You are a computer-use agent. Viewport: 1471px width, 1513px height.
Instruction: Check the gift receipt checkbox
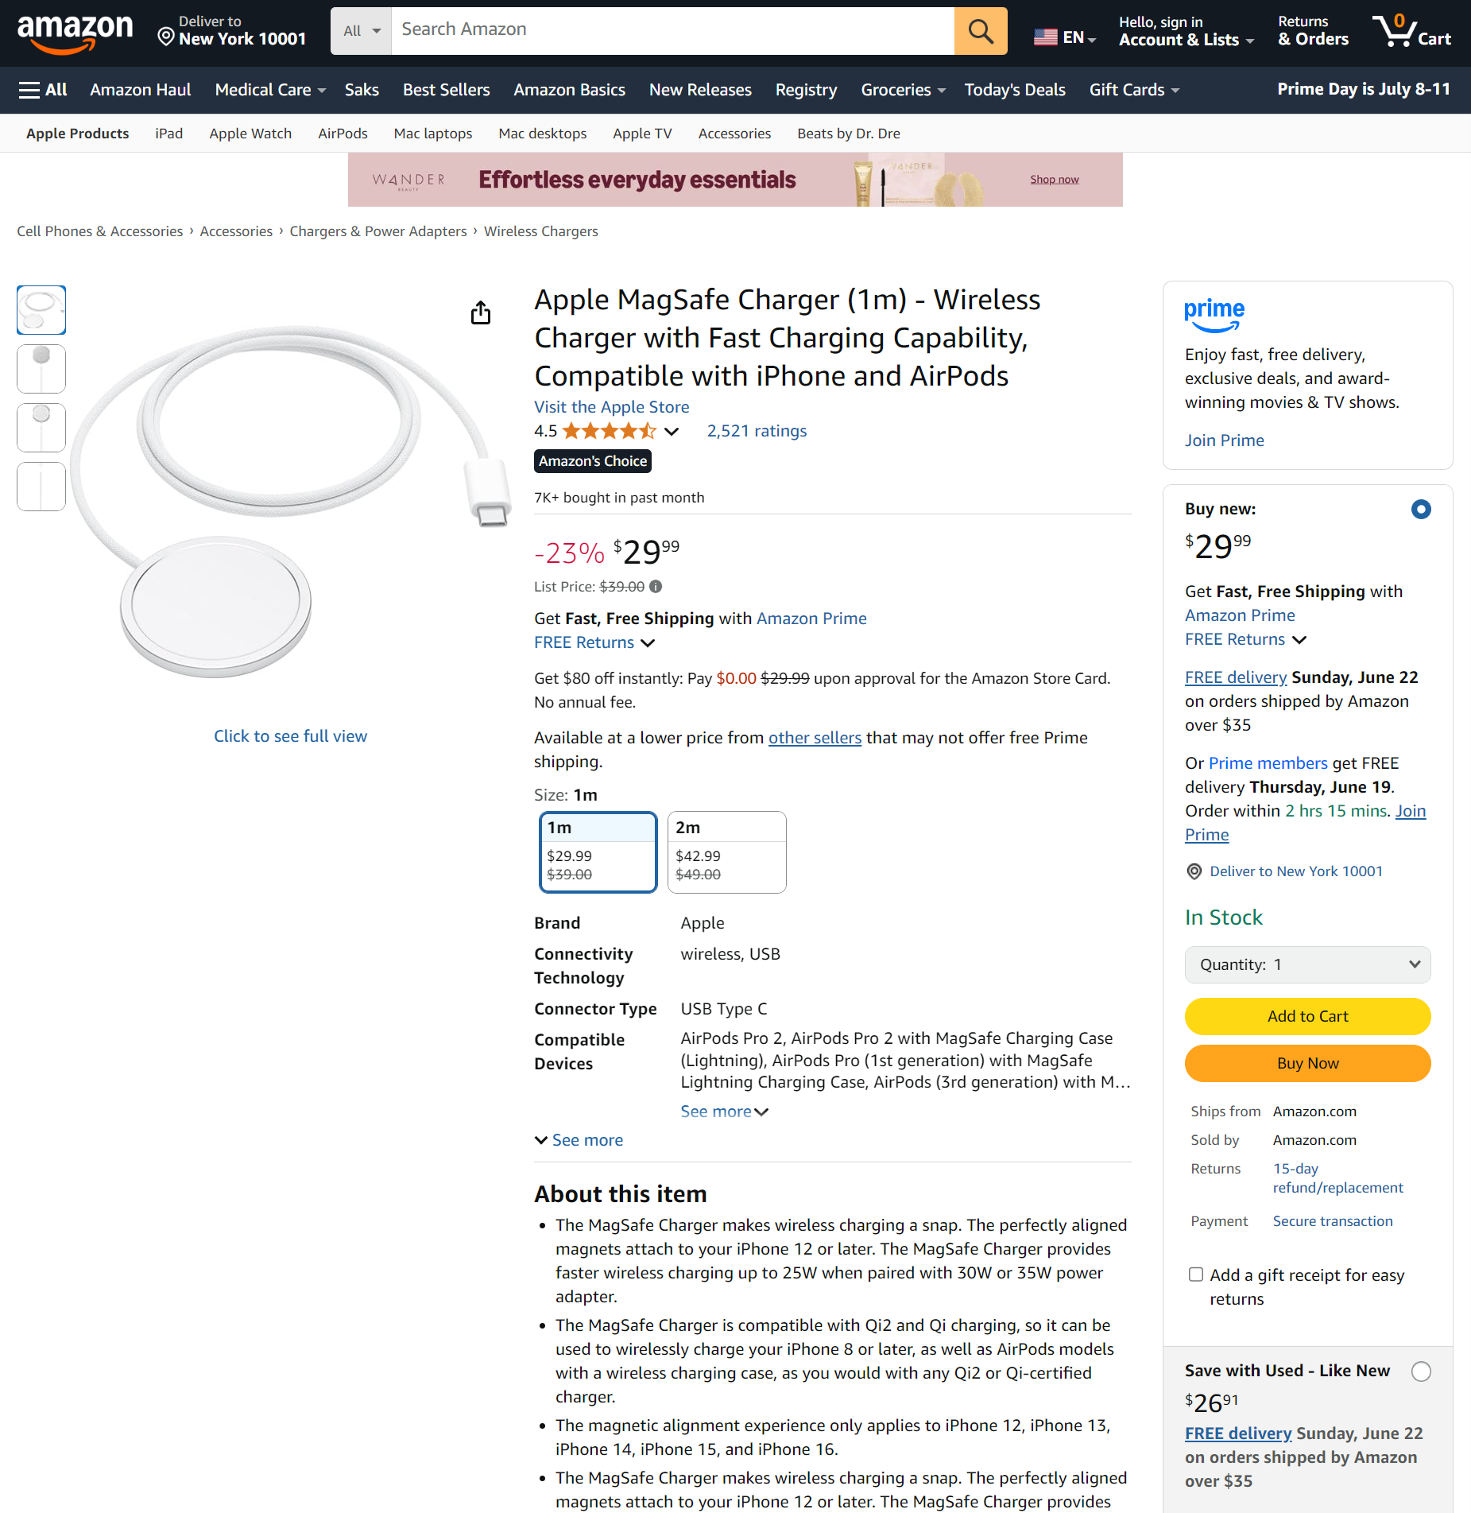(x=1196, y=1274)
